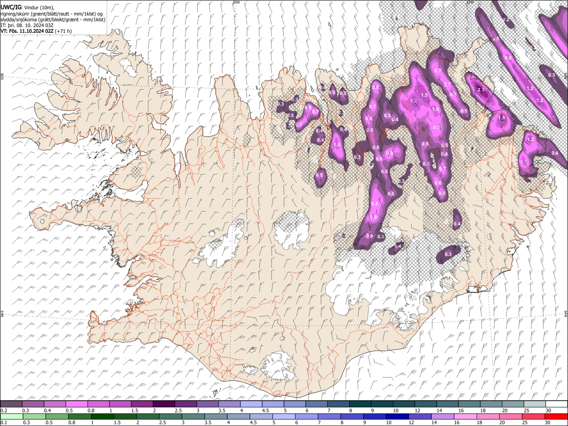This screenshot has height=426, width=568.
Task: Pick the 2.5 purple swatch in upper scale
Action: 185,404
